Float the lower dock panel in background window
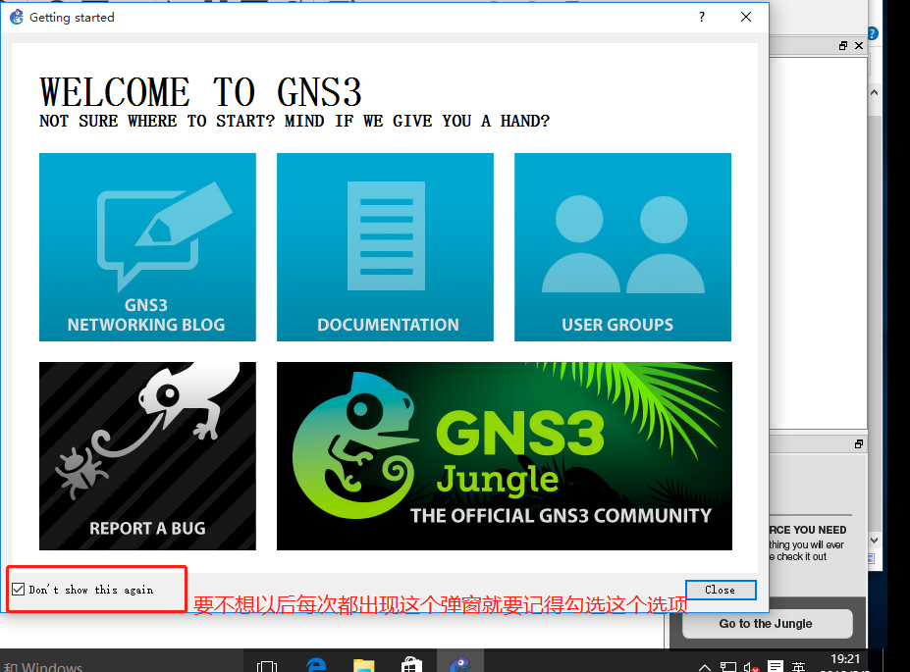The height and width of the screenshot is (672, 910). tap(859, 444)
